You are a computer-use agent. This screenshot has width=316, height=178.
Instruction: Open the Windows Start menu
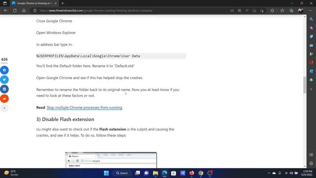point(106,173)
